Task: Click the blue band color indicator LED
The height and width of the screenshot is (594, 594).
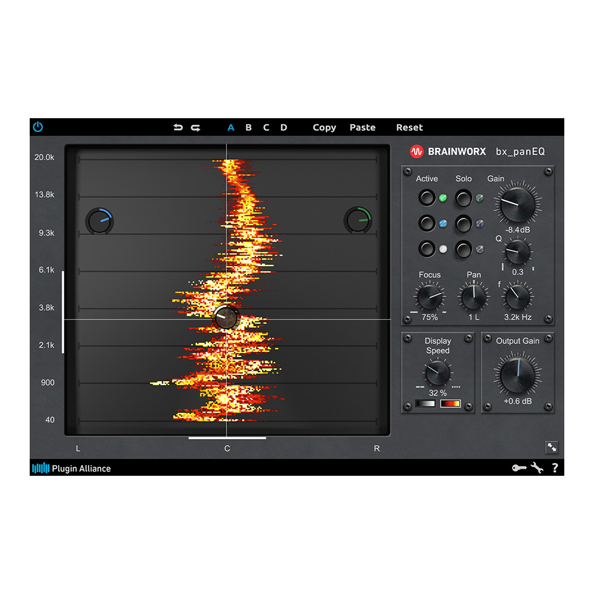Action: point(443,223)
